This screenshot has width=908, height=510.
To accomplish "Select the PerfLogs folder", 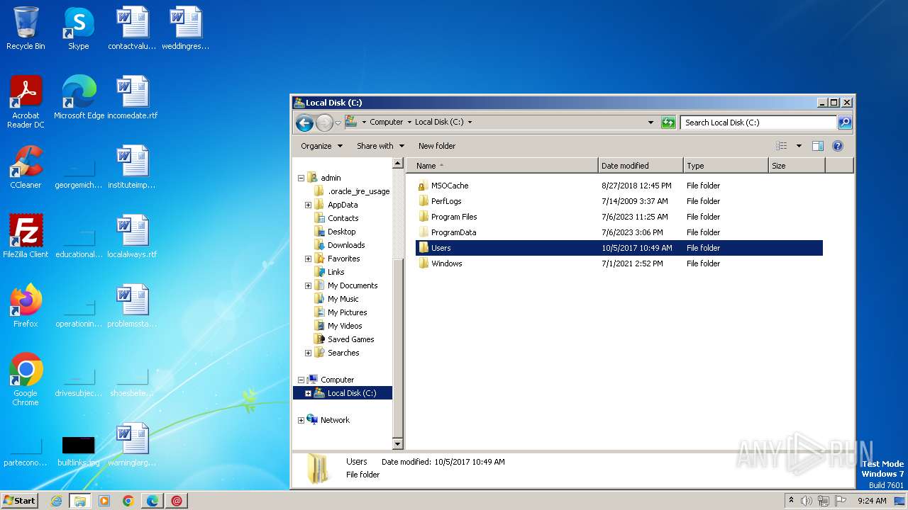I will pos(619,201).
